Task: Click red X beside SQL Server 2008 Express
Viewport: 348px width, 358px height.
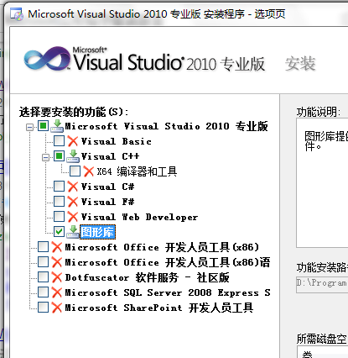Action: [57, 292]
